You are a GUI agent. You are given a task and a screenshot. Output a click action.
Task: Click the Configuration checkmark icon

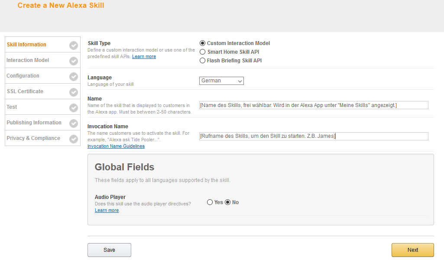point(74,76)
